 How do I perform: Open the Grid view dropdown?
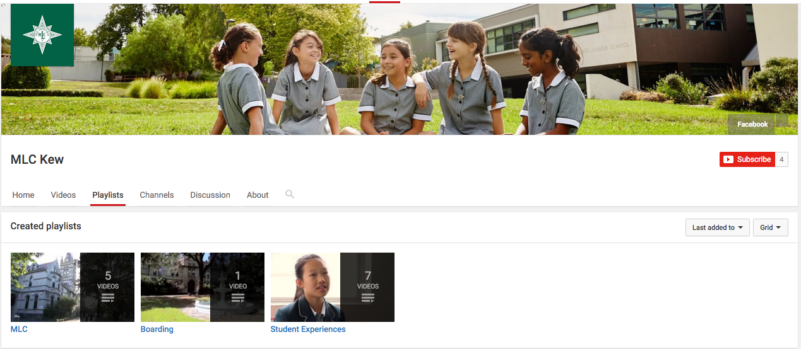tap(770, 227)
